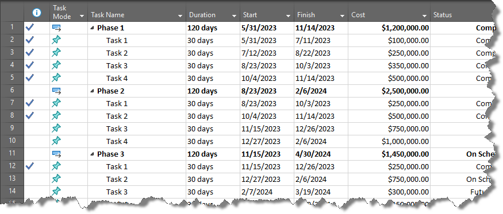This screenshot has height=214, width=503.
Task: Click the completed checkmark in row 7
Action: tap(30, 103)
